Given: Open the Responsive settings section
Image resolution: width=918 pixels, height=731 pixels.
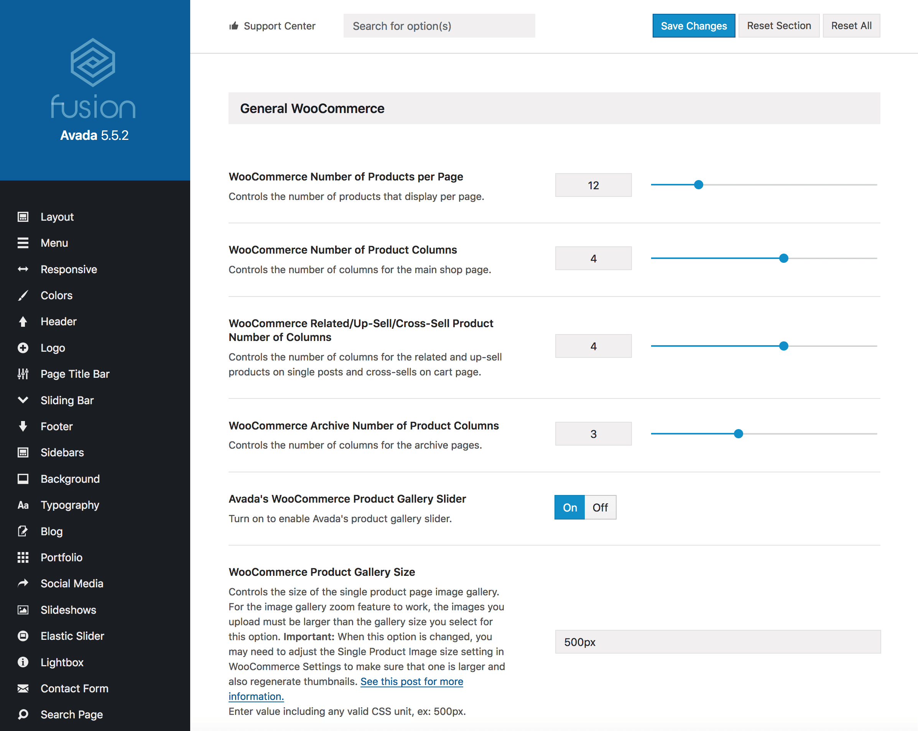Looking at the screenshot, I should point(23,269).
